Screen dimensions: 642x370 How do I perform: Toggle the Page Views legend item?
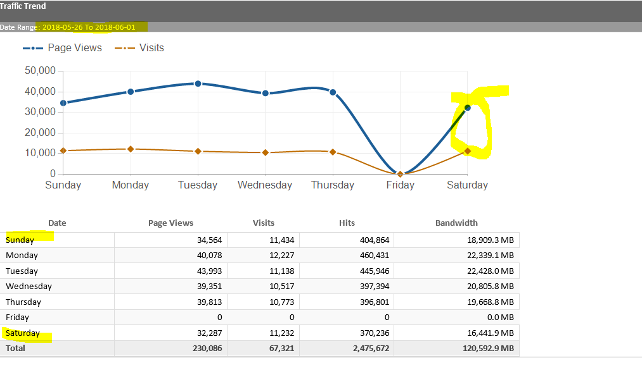62,48
